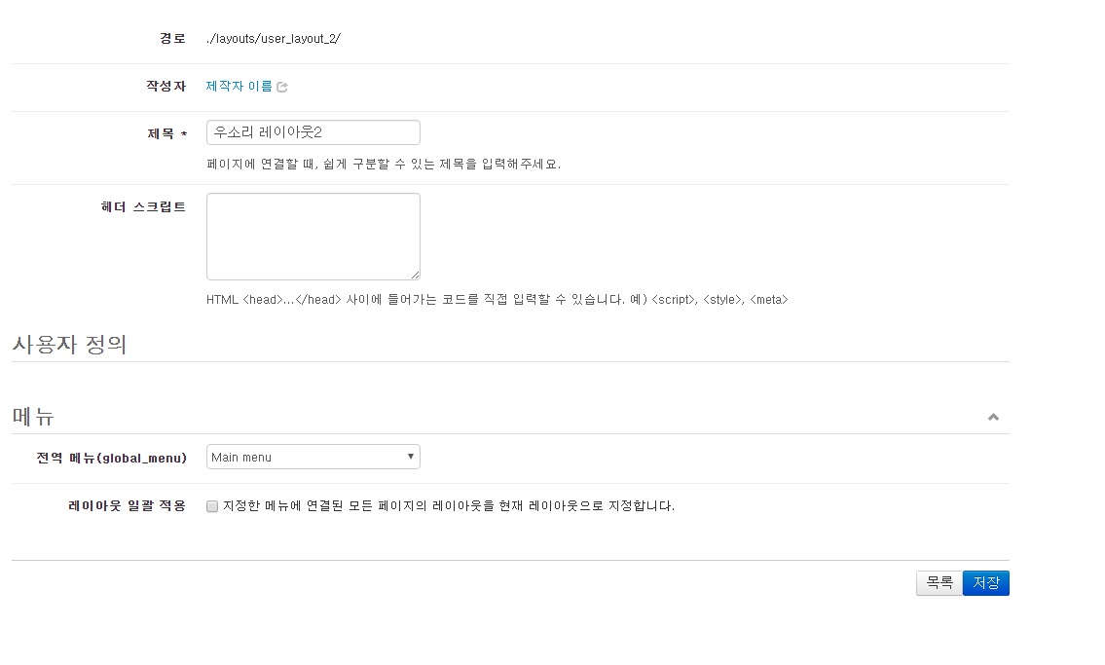Select Main menu from the global menu combo box

click(x=312, y=456)
